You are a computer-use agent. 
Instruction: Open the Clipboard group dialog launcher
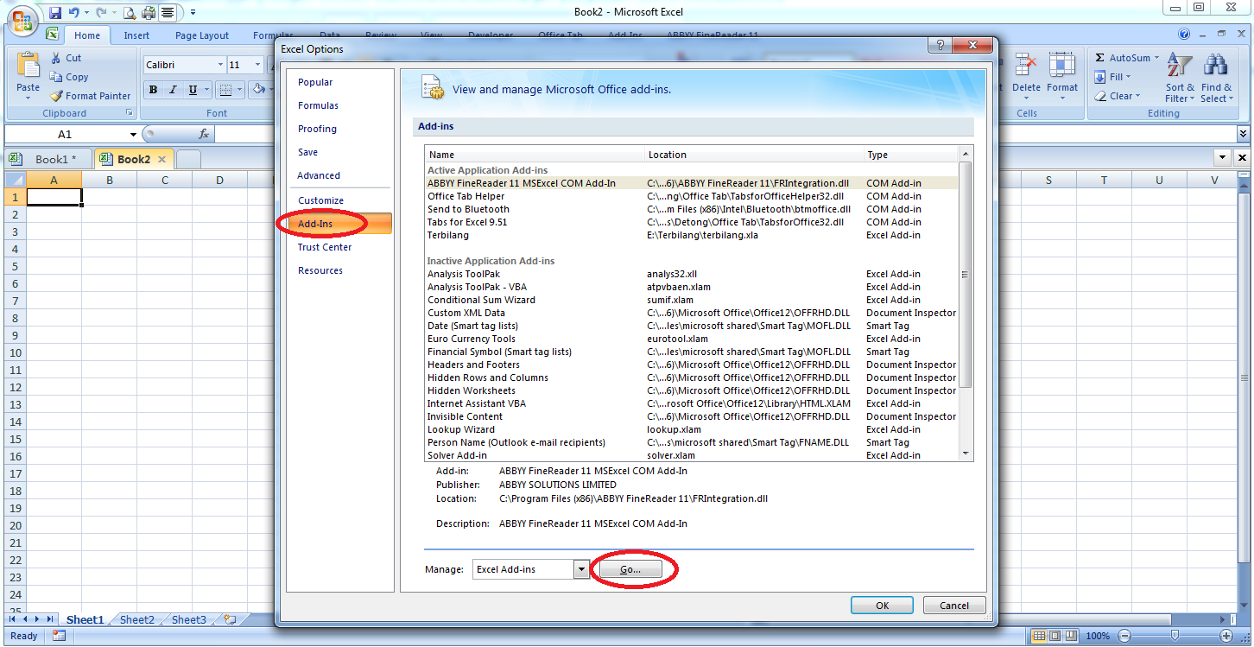[130, 113]
